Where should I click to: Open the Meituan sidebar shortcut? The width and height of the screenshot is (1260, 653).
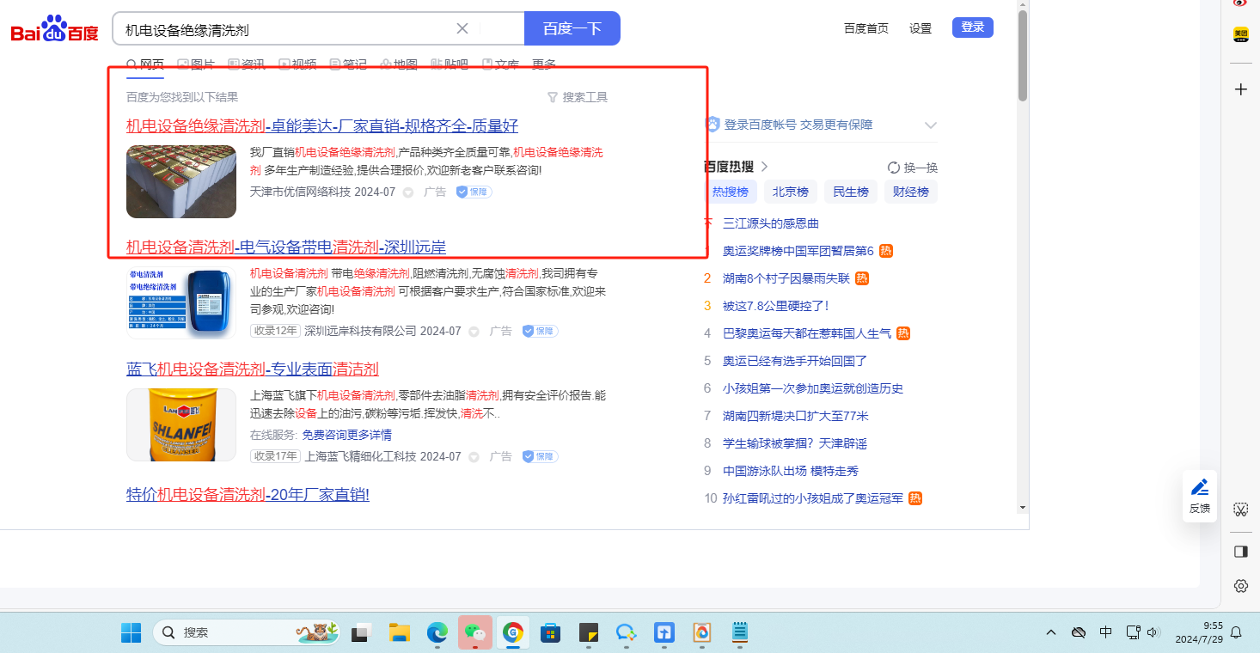(1240, 34)
